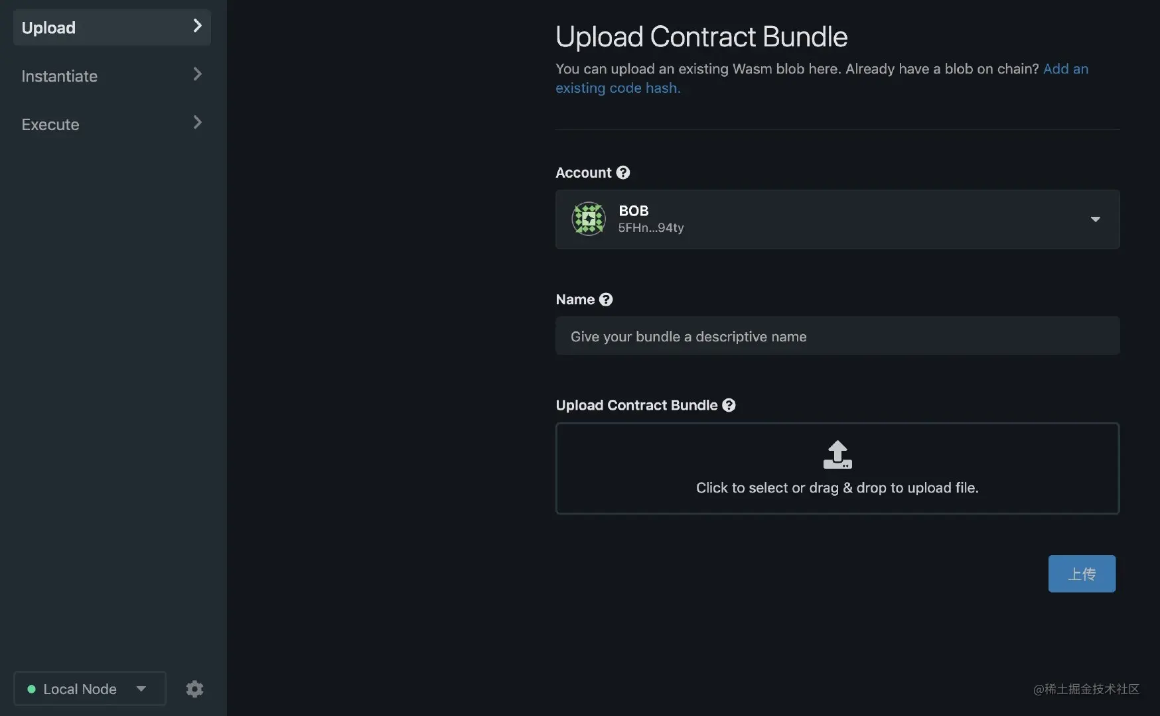Expand the Execute sidebar chevron
The width and height of the screenshot is (1160, 716).
(197, 123)
